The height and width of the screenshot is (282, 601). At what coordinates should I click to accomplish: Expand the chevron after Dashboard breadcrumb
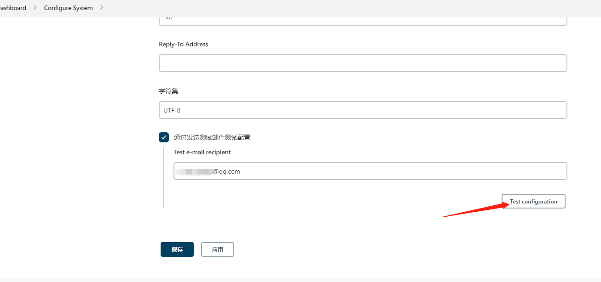click(x=35, y=8)
